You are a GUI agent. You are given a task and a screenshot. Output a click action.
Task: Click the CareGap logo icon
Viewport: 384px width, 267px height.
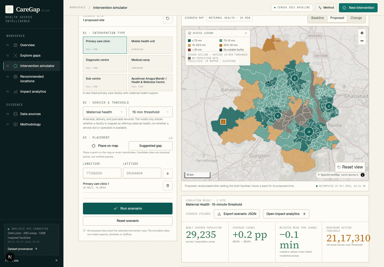point(9,9)
